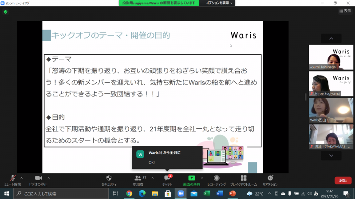The height and width of the screenshot is (199, 355).
Task: Click the green encryption shield icon
Action: coord(6,12)
